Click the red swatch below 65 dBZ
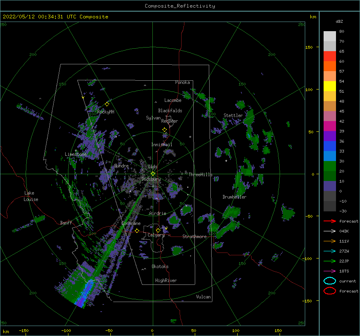360x336 pixels. 330,56
